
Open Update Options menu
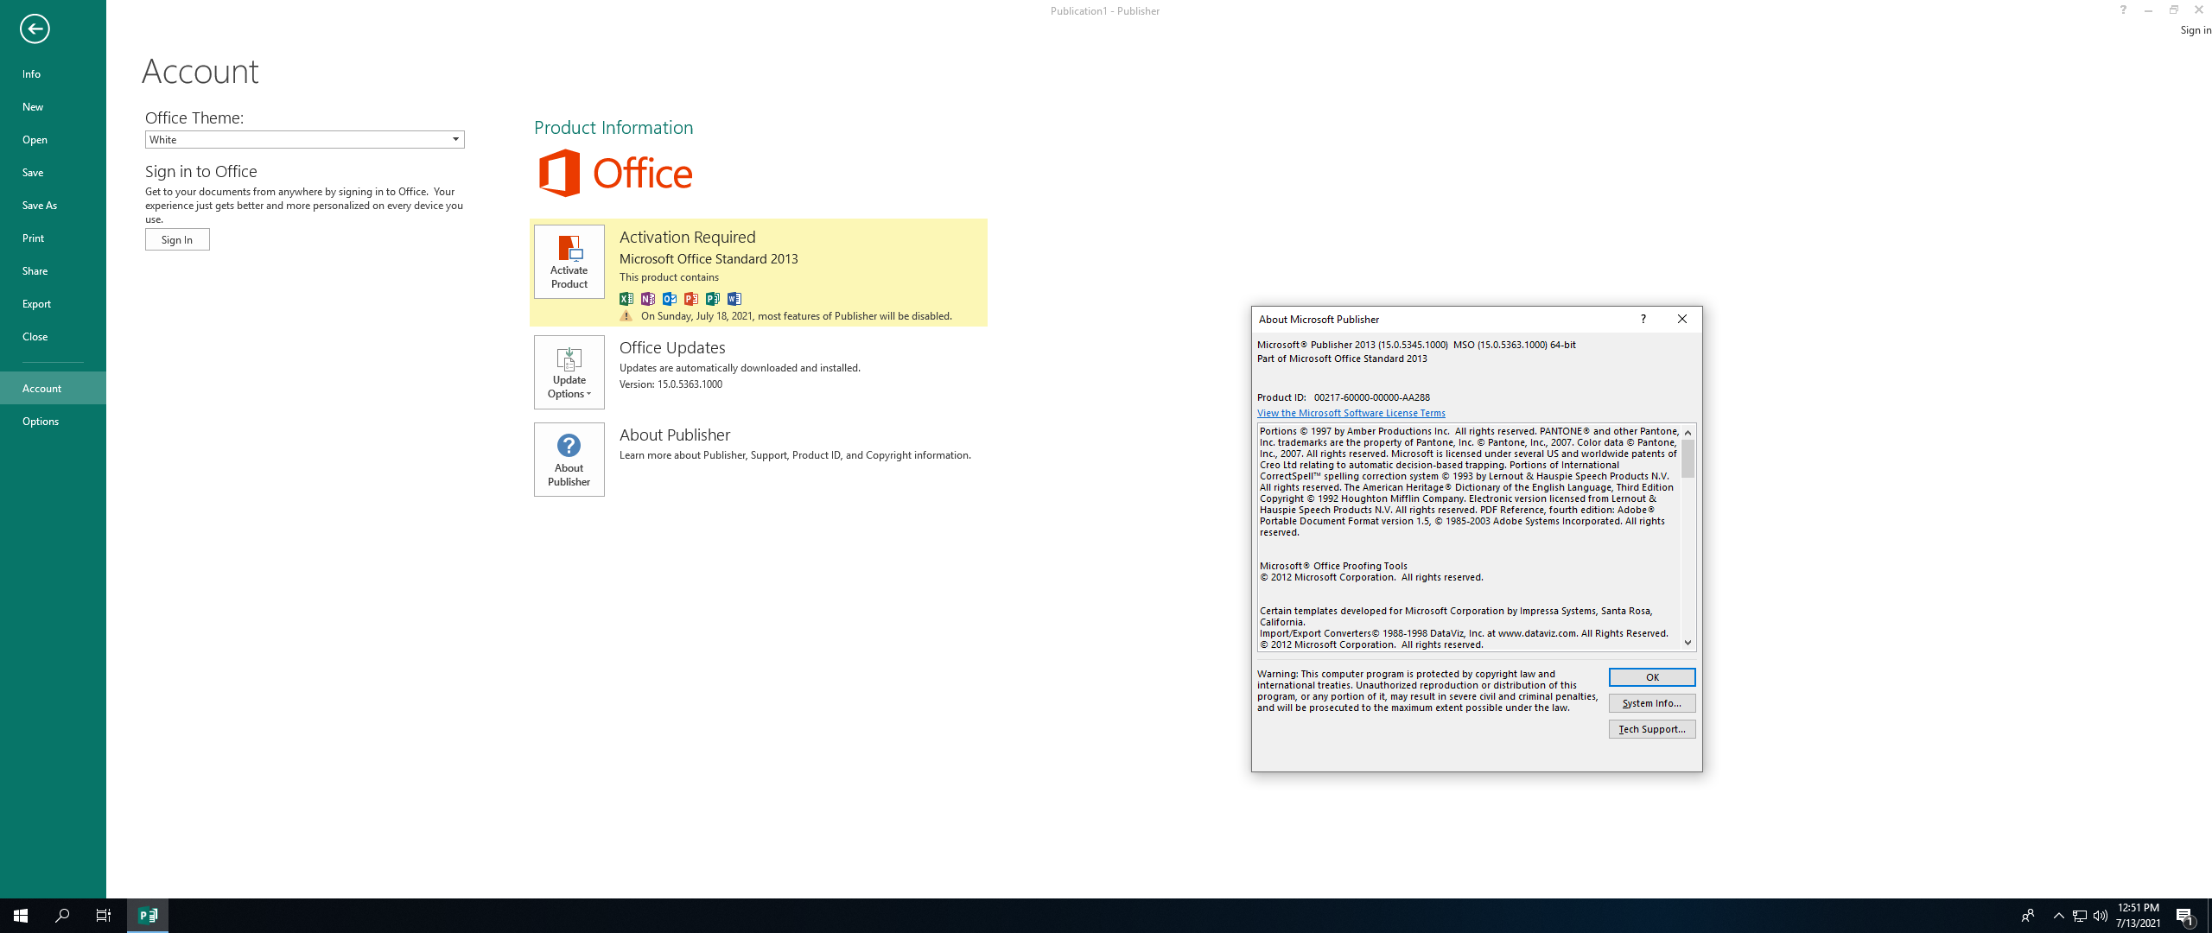coord(569,372)
